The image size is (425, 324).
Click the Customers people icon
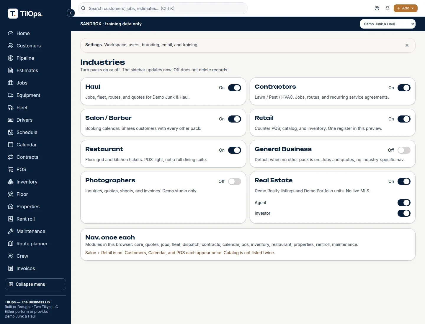coord(11,46)
